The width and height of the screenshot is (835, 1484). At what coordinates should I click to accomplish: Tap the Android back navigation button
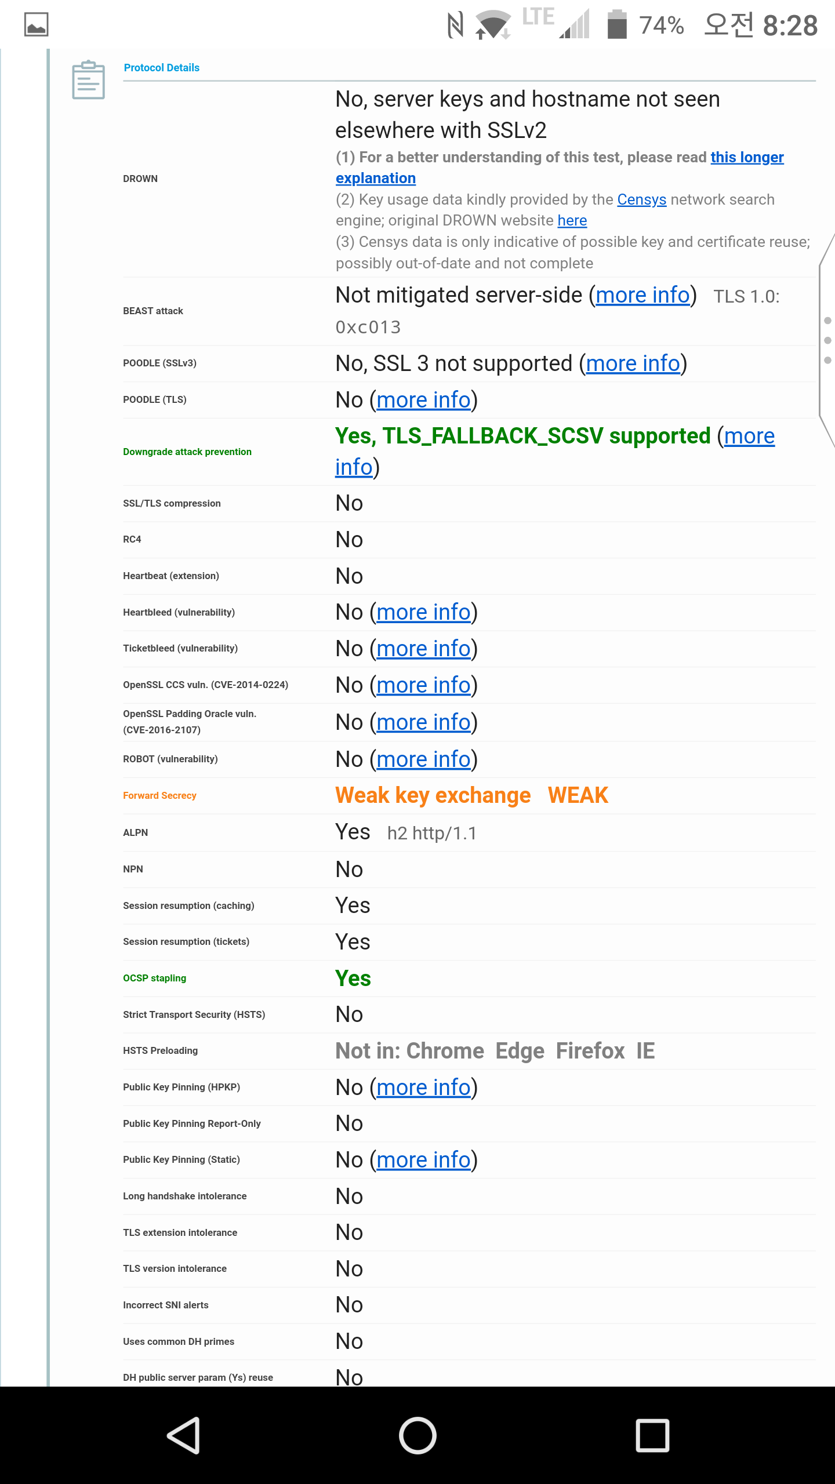[x=184, y=1435]
